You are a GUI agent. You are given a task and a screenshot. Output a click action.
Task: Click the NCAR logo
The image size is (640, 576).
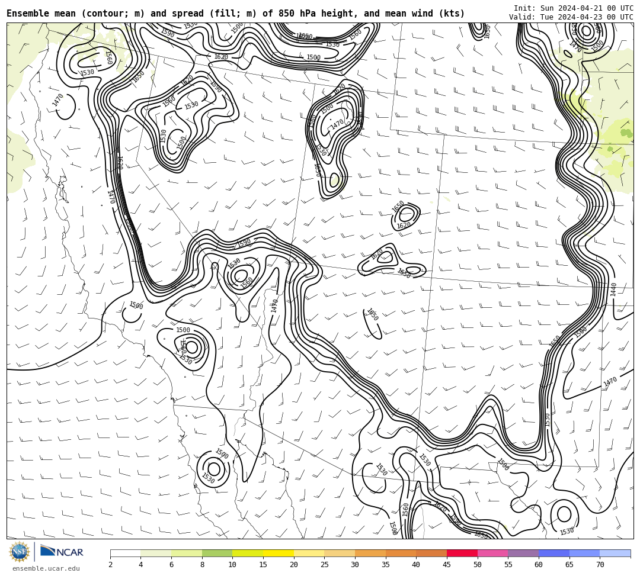pyautogui.click(x=62, y=551)
